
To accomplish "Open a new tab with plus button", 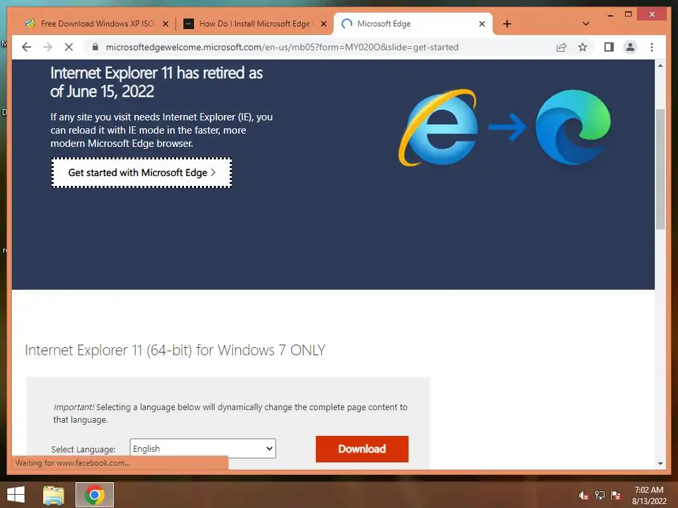I will tap(507, 24).
